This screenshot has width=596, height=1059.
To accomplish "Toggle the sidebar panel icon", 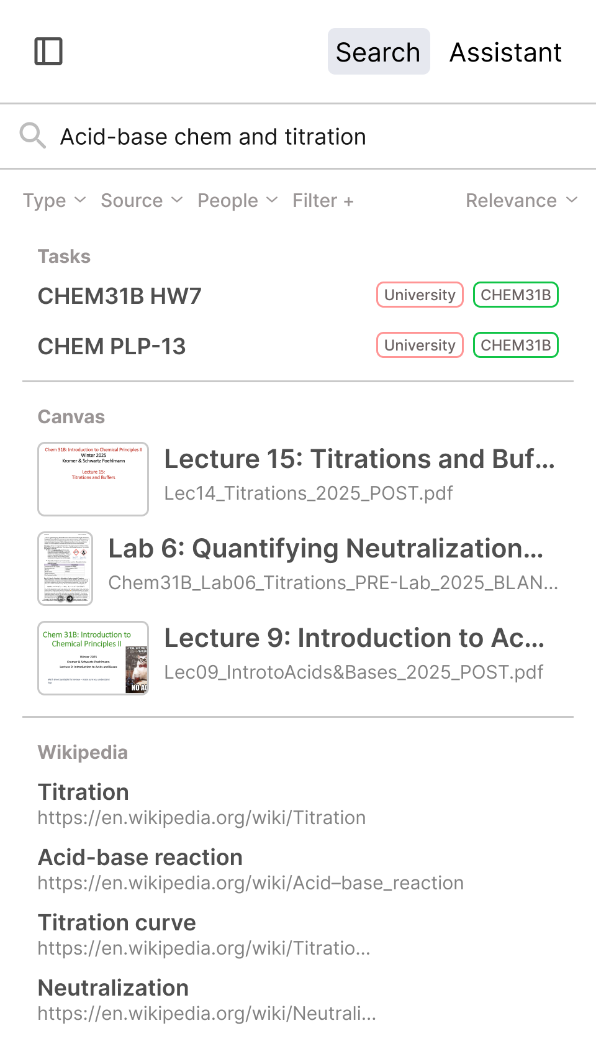I will (x=48, y=52).
